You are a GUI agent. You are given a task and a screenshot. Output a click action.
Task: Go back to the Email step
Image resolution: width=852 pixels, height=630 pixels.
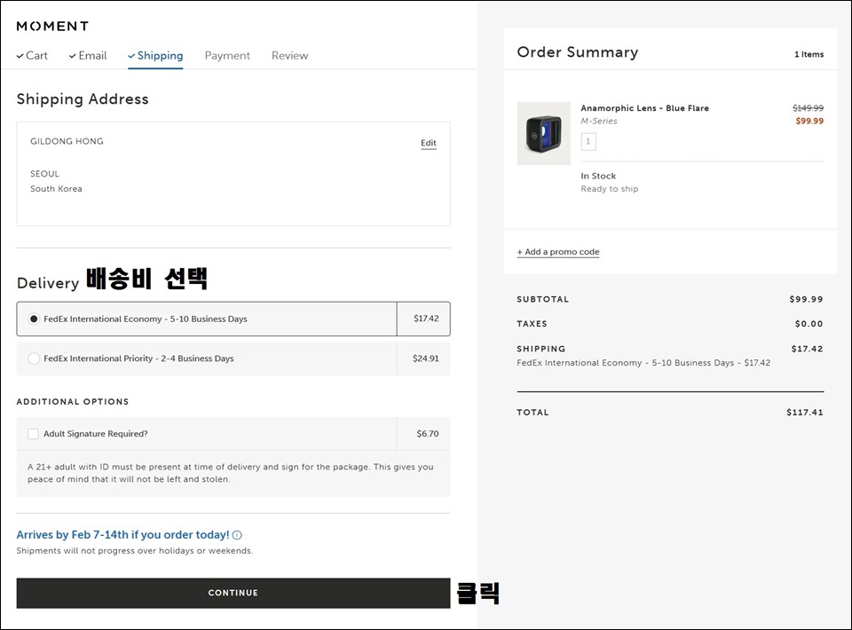88,55
